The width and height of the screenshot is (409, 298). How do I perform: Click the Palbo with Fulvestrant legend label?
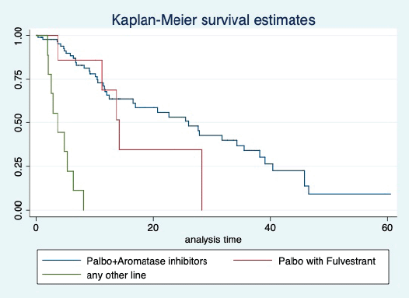(327, 261)
